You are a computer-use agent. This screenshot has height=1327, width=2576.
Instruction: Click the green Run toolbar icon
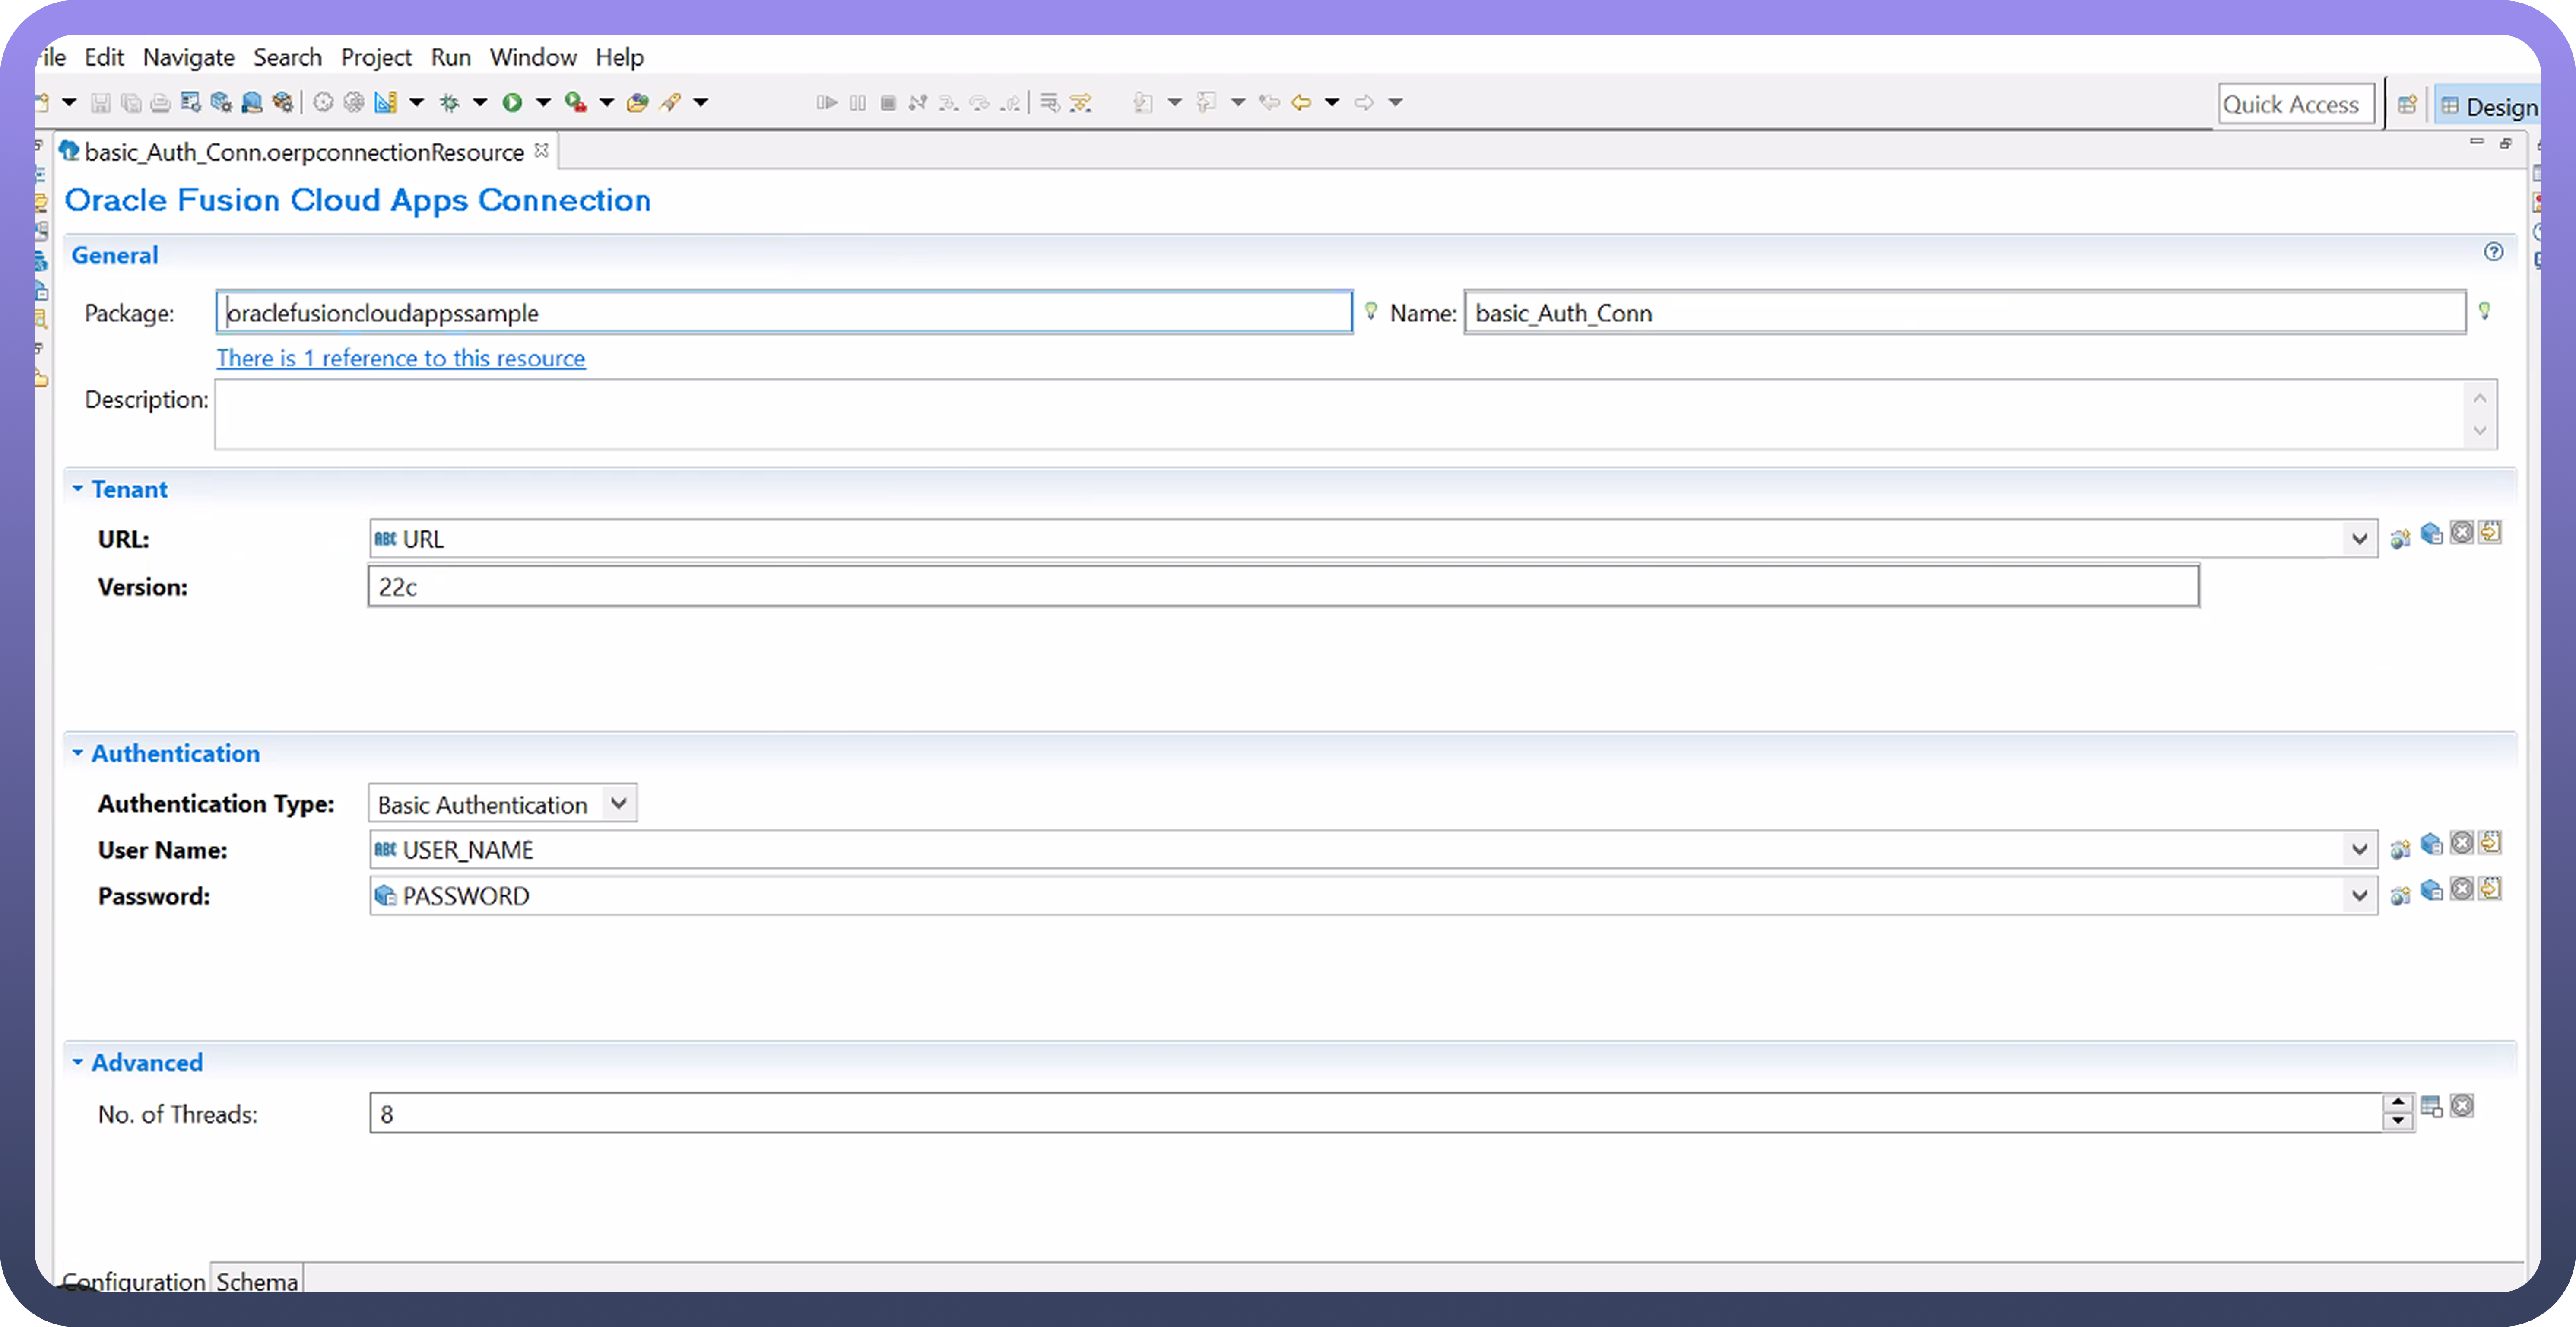pos(512,102)
